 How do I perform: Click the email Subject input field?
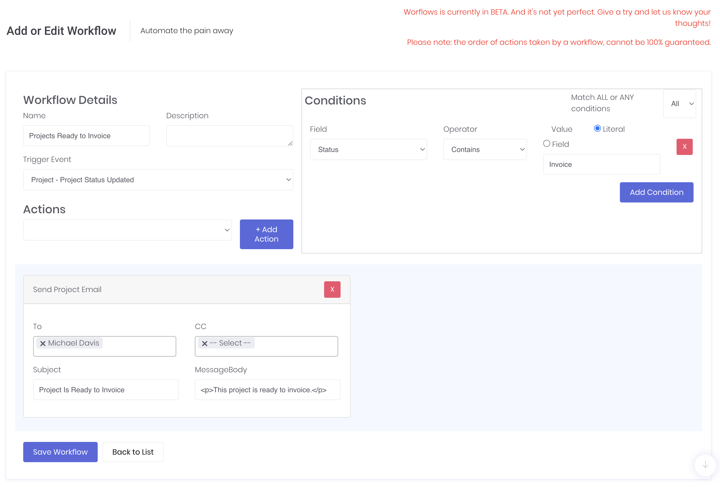[106, 390]
